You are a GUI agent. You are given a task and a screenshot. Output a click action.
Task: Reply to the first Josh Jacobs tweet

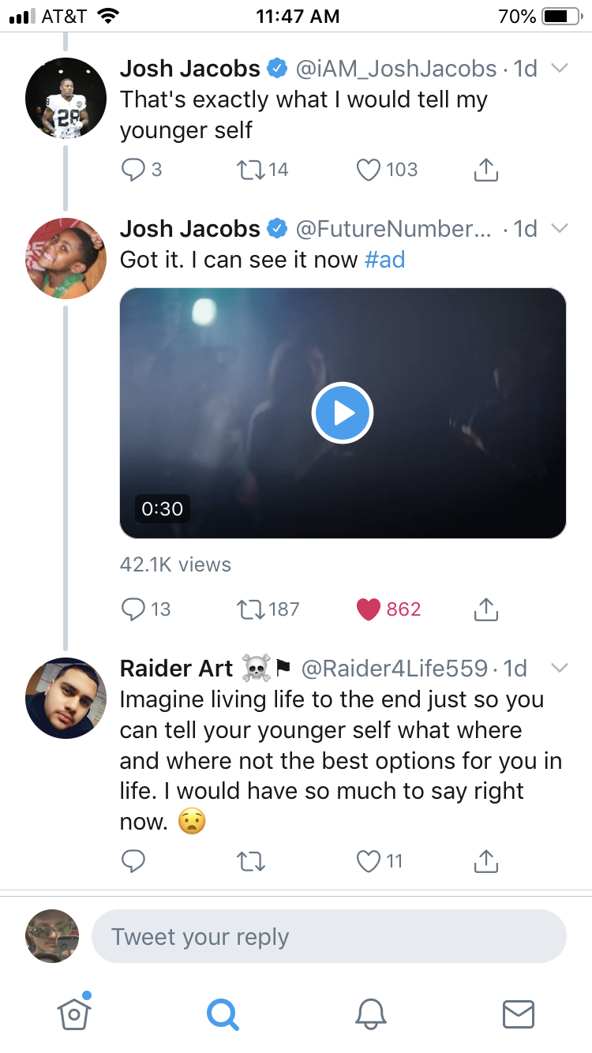[x=133, y=170]
